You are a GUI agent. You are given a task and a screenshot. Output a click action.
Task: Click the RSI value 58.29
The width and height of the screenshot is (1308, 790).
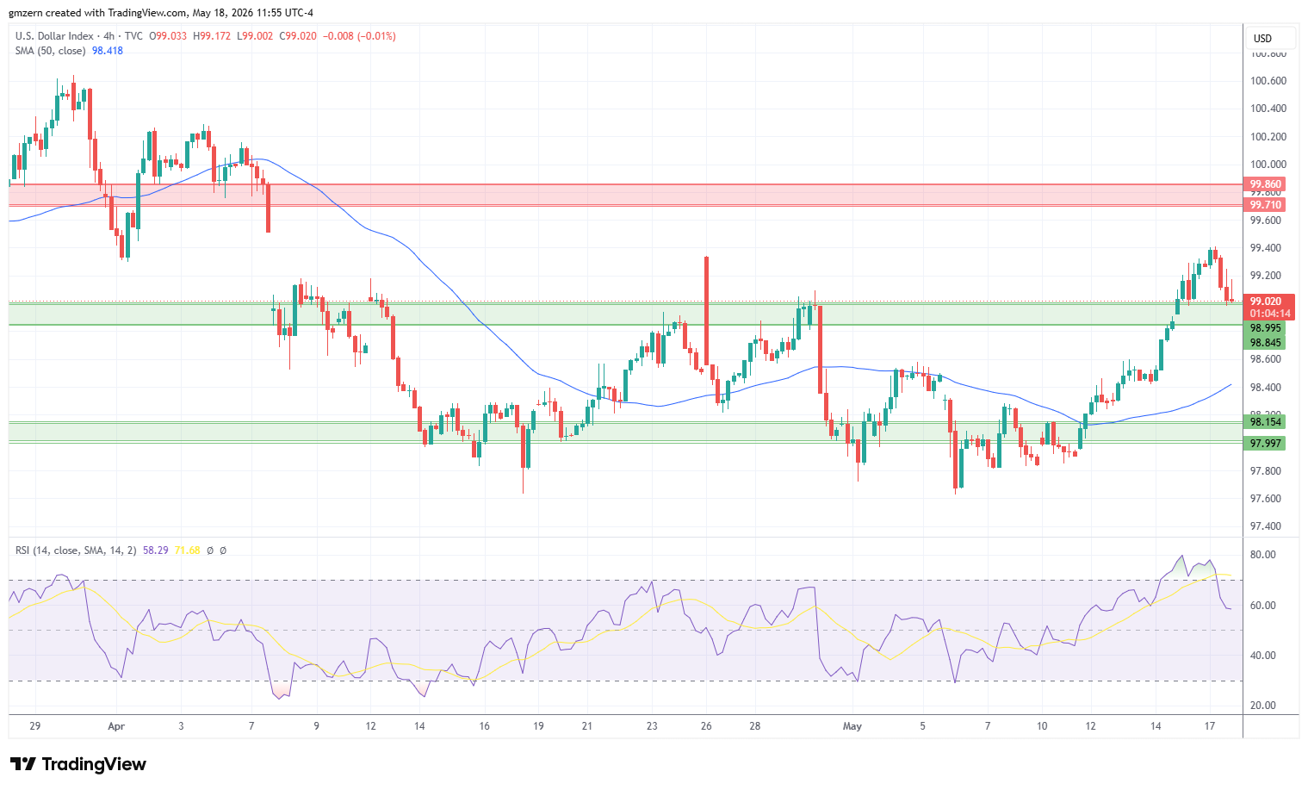tap(156, 550)
